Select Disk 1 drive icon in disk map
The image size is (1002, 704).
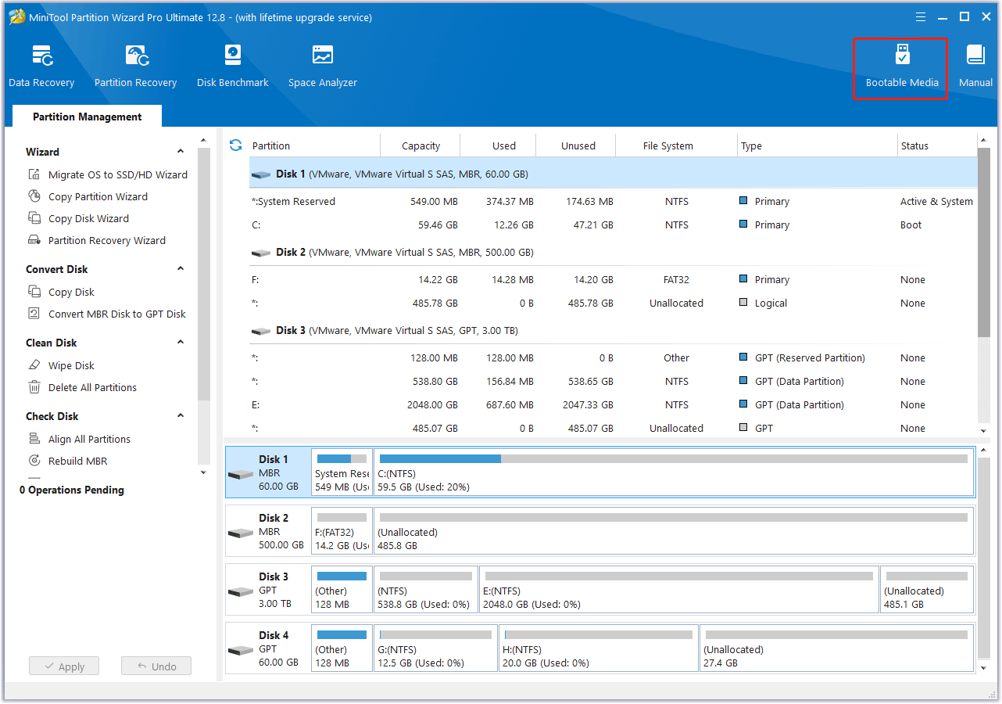point(241,474)
